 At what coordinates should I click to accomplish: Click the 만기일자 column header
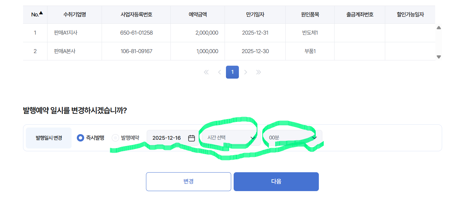[255, 15]
